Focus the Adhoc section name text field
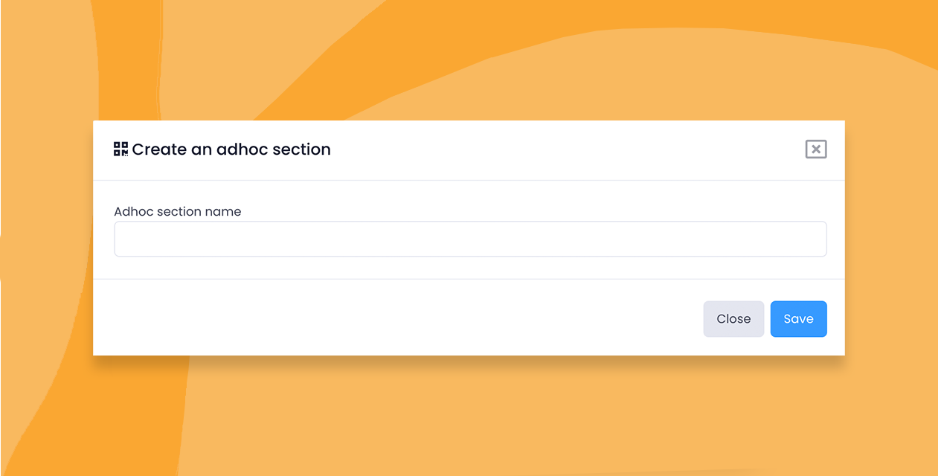The width and height of the screenshot is (938, 476). [x=470, y=239]
